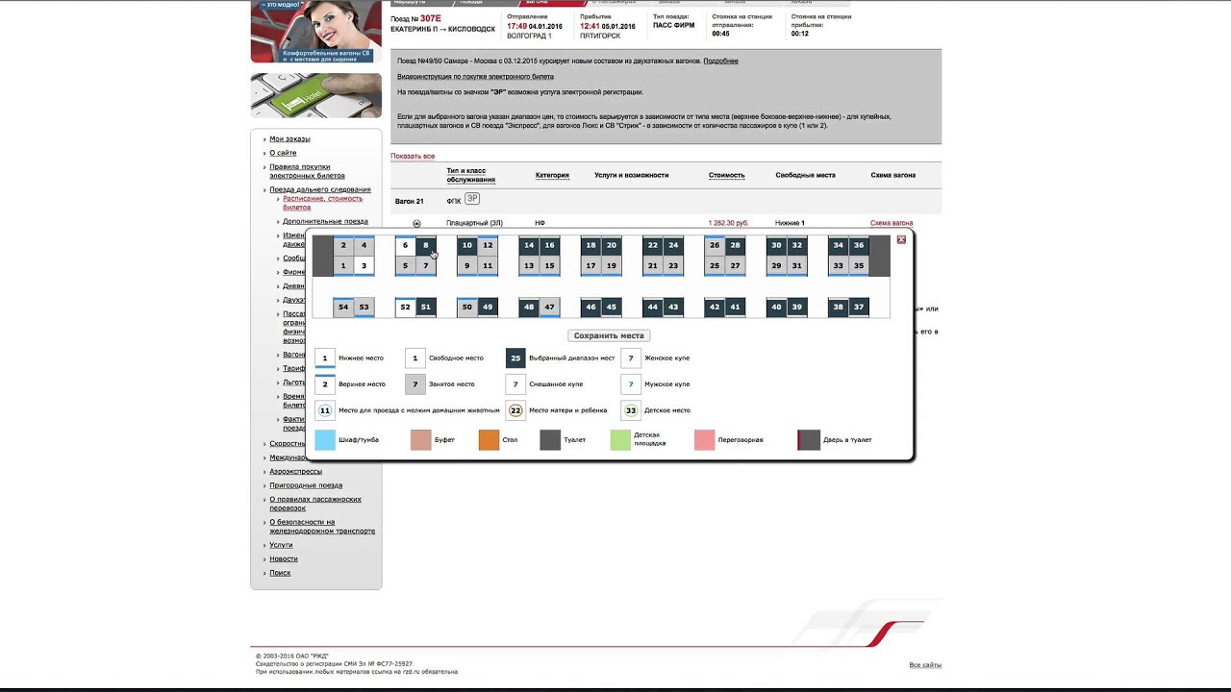This screenshot has height=692, width=1231.
Task: Click the 'Место матери и ребенка' legend icon
Action: [515, 410]
